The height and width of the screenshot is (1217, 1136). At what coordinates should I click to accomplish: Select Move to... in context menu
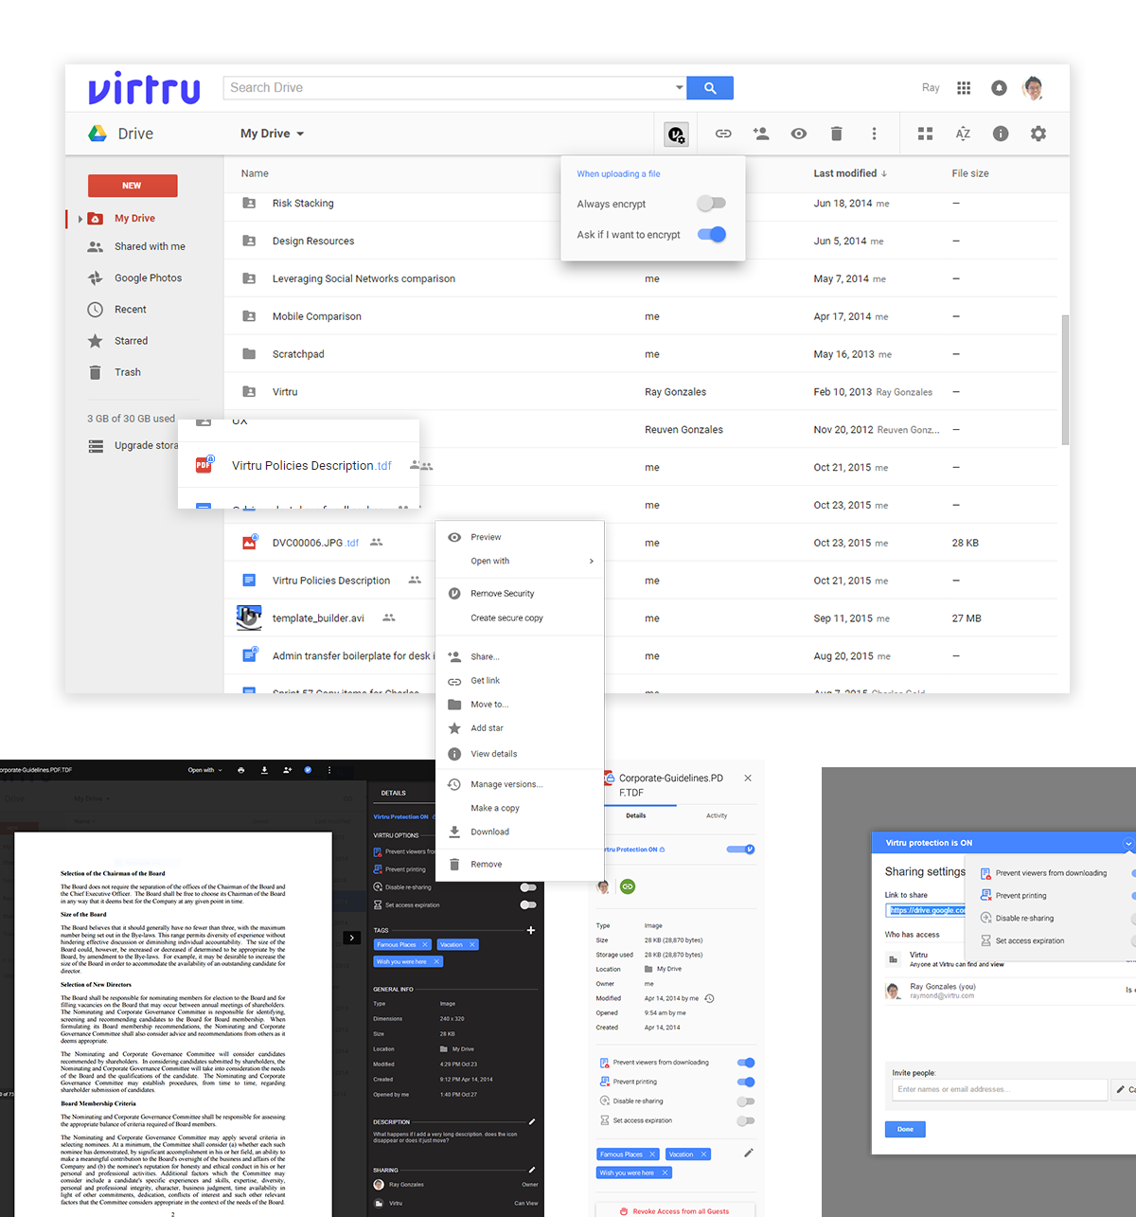[520, 705]
